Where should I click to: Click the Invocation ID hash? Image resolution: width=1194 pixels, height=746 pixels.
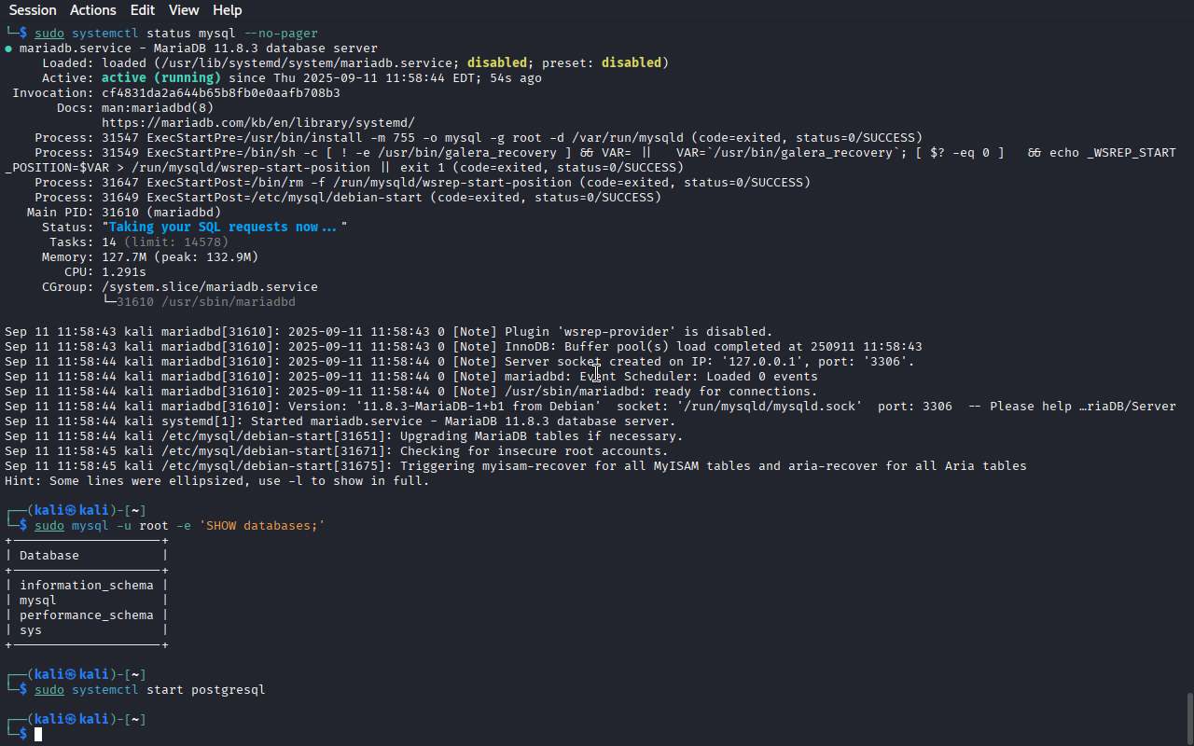[x=221, y=93]
